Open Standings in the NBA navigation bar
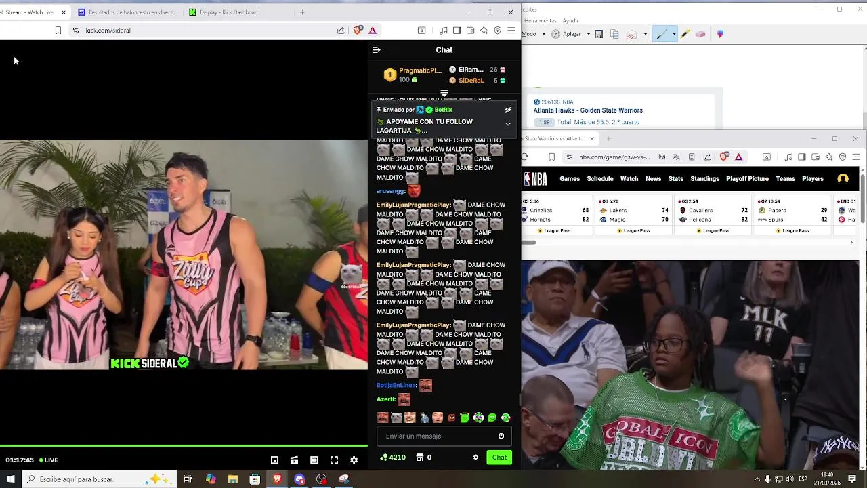The height and width of the screenshot is (488, 867). pos(704,179)
